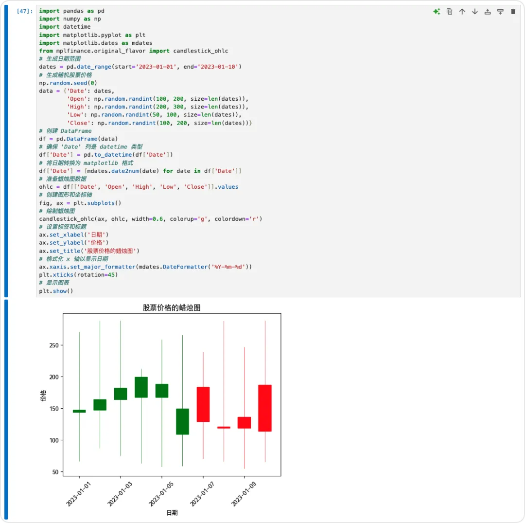Click the 'High' randint dictionary line

[x=157, y=107]
